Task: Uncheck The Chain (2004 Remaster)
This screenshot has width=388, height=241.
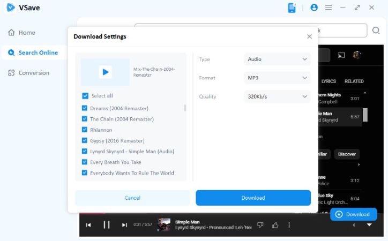Action: [x=84, y=119]
